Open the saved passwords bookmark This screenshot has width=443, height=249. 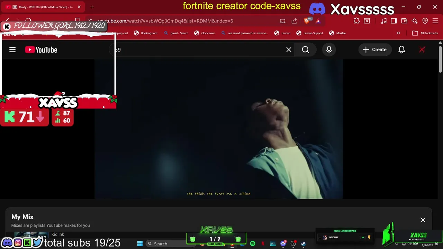click(244, 33)
